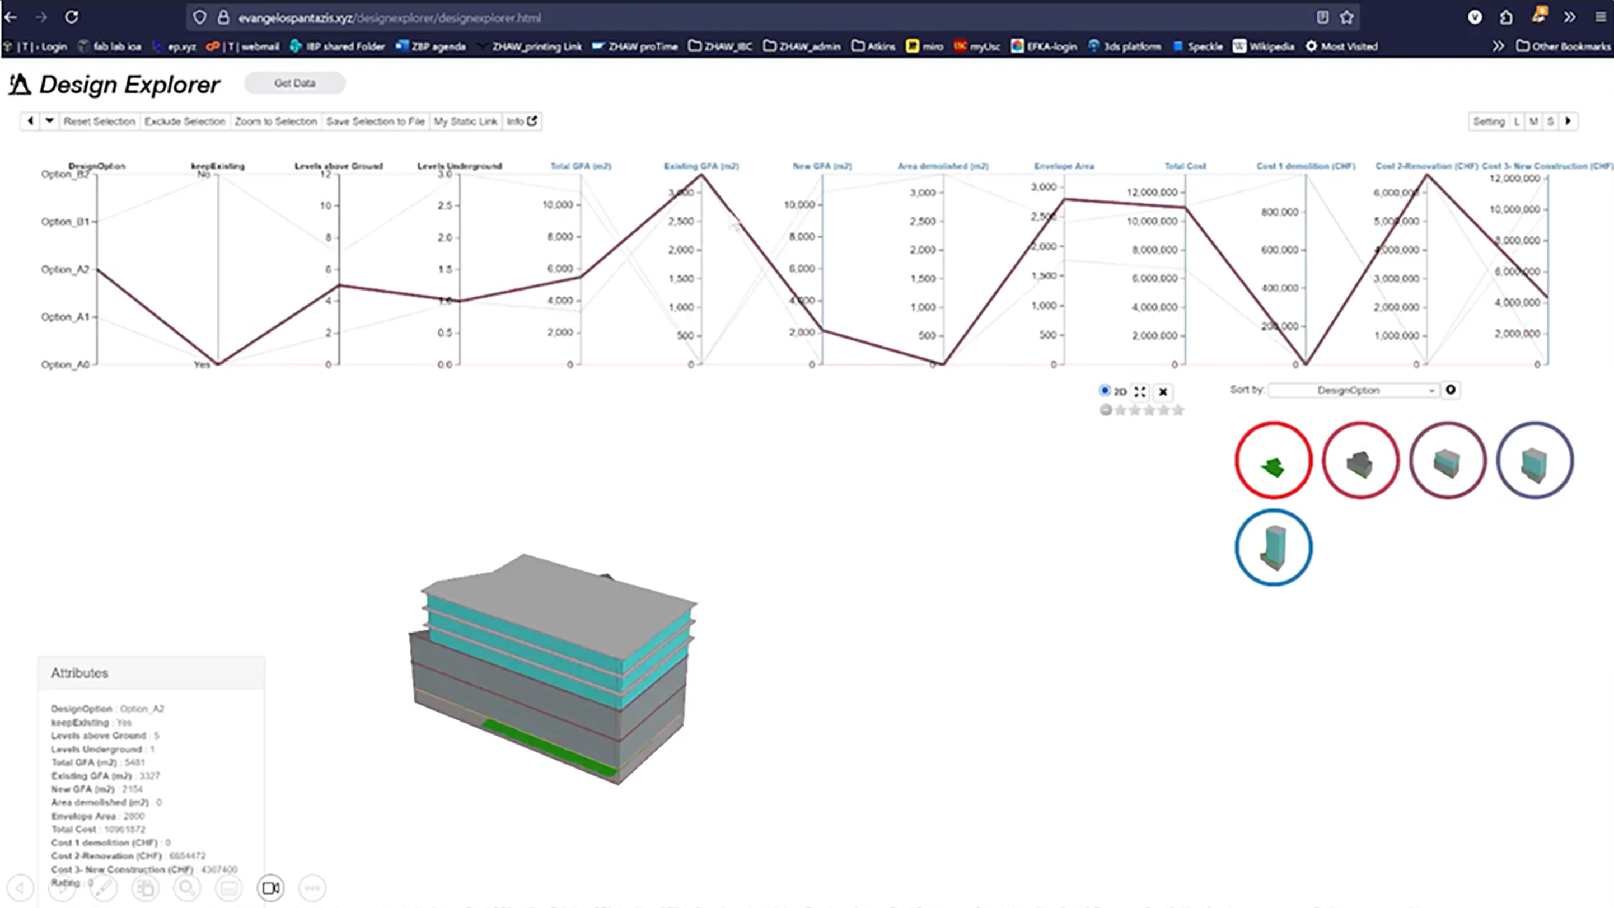This screenshot has height=908, width=1614.
Task: Close the viewer with the X icon
Action: tap(1163, 392)
